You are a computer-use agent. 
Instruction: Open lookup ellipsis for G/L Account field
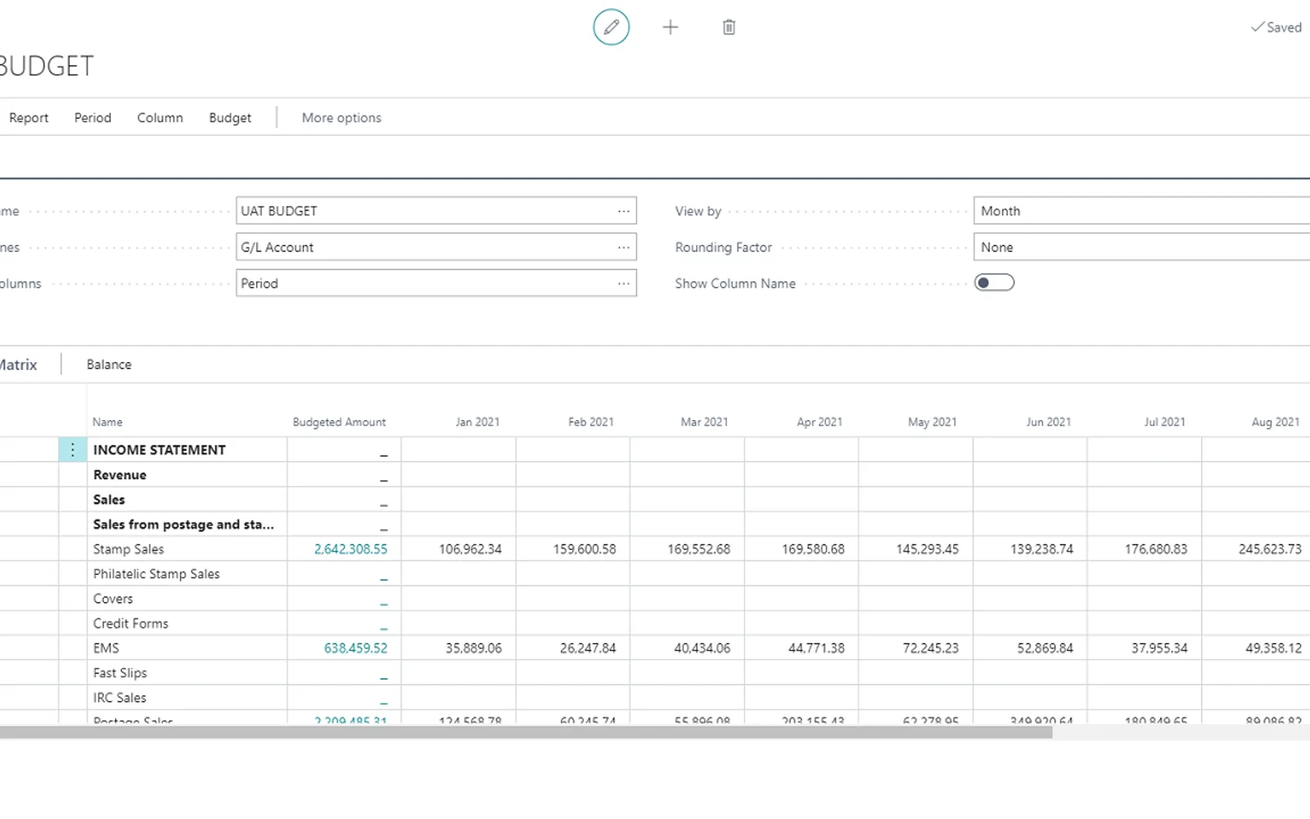pos(624,247)
